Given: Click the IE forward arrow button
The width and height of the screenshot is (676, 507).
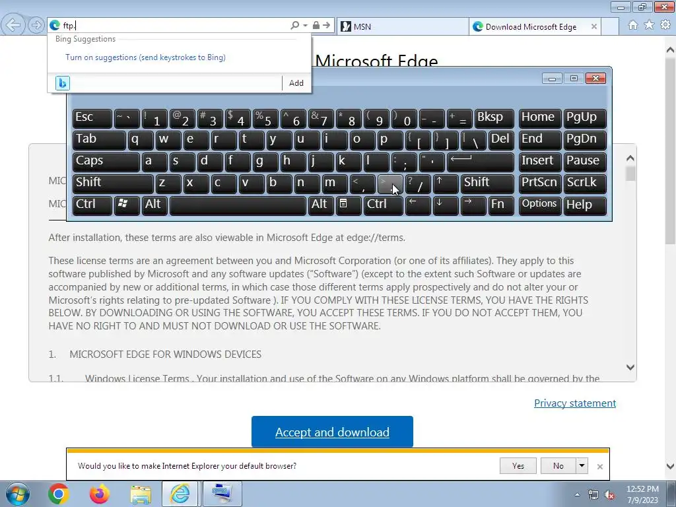Looking at the screenshot, I should point(36,25).
